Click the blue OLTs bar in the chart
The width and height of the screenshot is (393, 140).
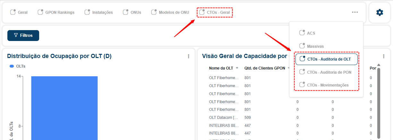click(64, 108)
